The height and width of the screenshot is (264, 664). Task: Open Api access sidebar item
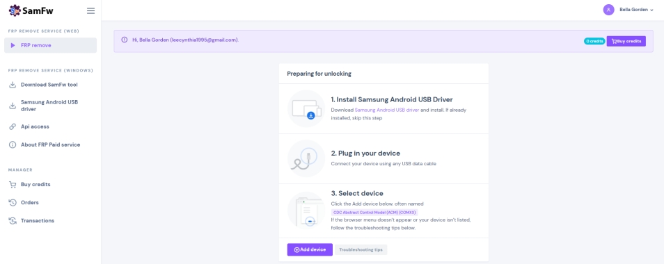coord(50,126)
